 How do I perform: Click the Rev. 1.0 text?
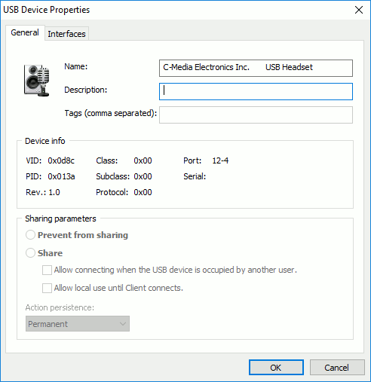point(43,192)
